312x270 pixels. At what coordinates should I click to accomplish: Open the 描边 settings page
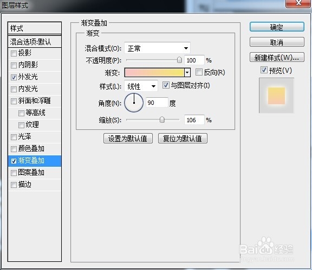pyautogui.click(x=25, y=185)
